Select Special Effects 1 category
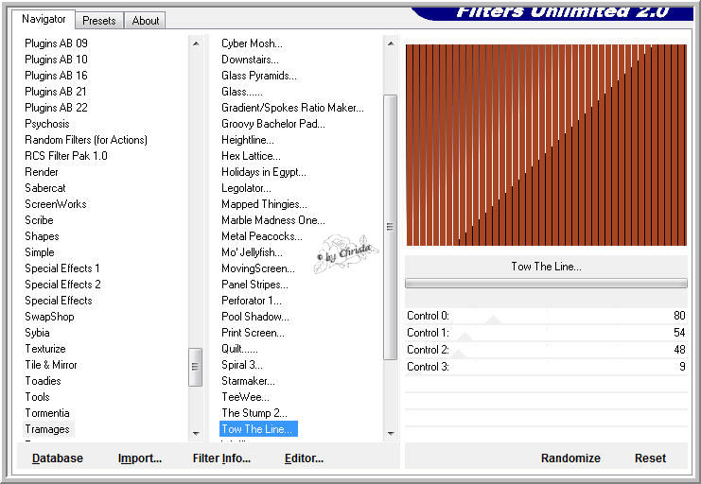This screenshot has width=701, height=484. [62, 268]
